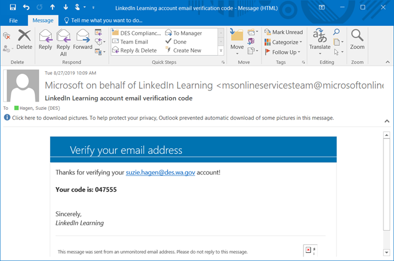
Task: Run the Reply & Delete quick step
Action: pyautogui.click(x=135, y=50)
